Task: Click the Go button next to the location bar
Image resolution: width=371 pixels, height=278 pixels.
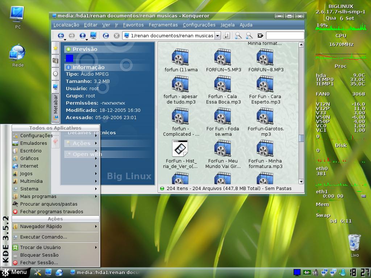Action: [226, 36]
